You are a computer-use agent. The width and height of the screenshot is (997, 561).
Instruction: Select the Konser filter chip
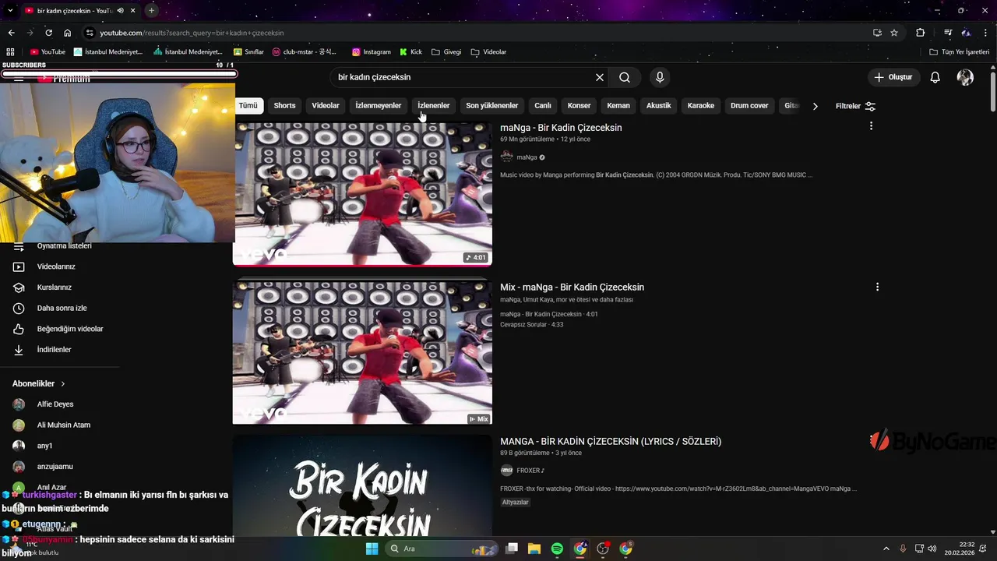[x=579, y=105]
